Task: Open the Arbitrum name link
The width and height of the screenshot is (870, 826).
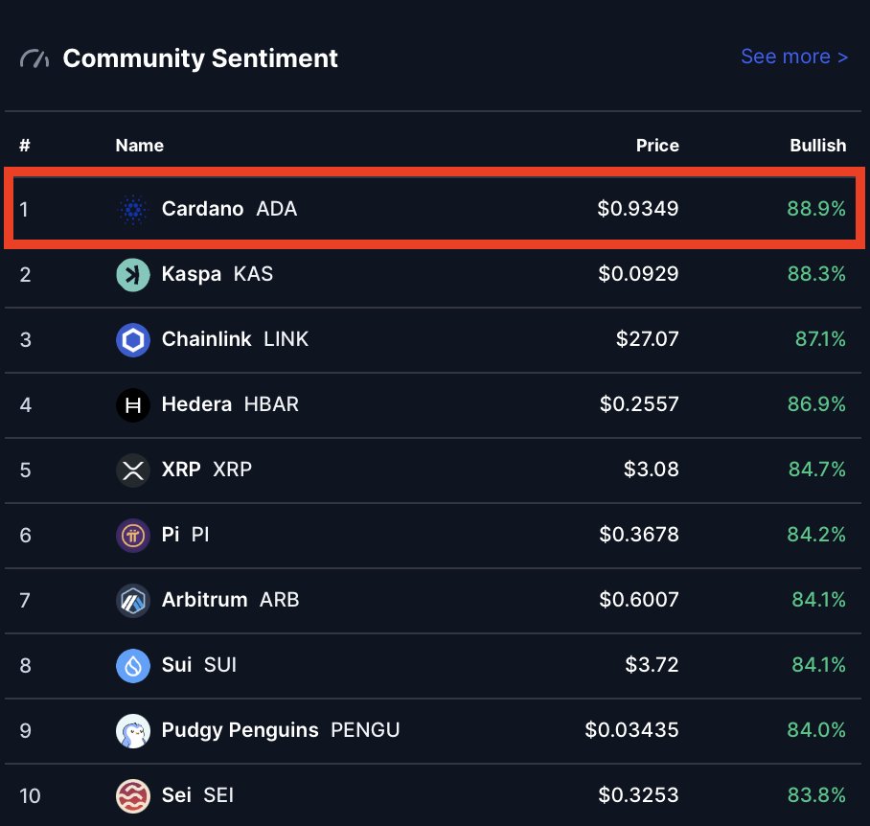Action: click(204, 600)
